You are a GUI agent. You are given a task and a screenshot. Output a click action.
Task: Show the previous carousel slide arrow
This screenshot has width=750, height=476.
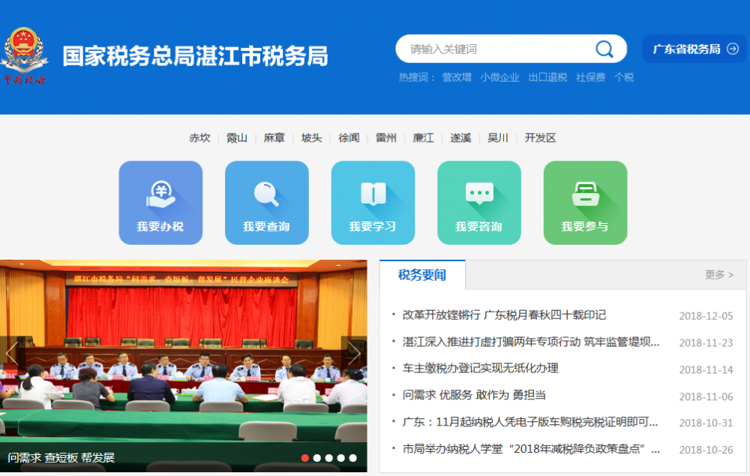[x=12, y=353]
